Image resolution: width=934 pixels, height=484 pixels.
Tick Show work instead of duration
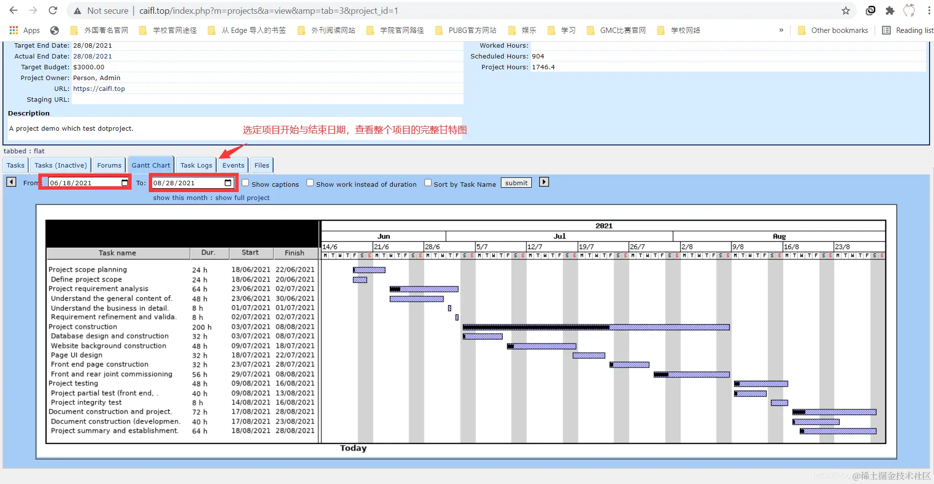point(310,183)
